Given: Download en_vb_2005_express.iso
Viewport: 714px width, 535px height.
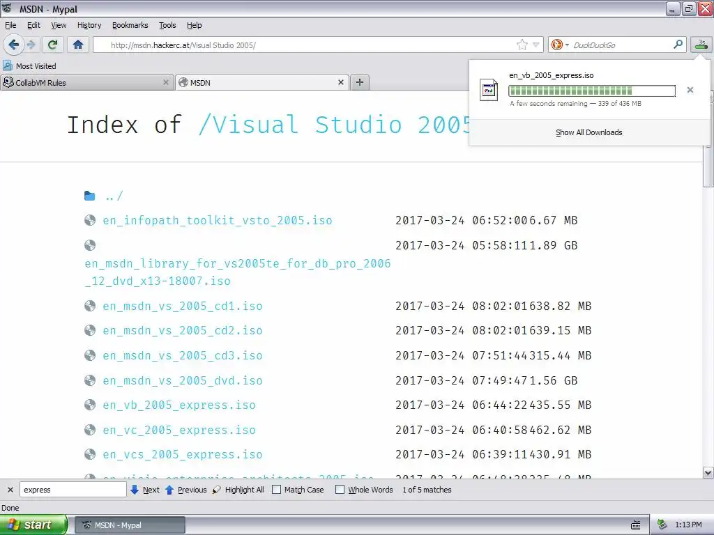Looking at the screenshot, I should 179,405.
